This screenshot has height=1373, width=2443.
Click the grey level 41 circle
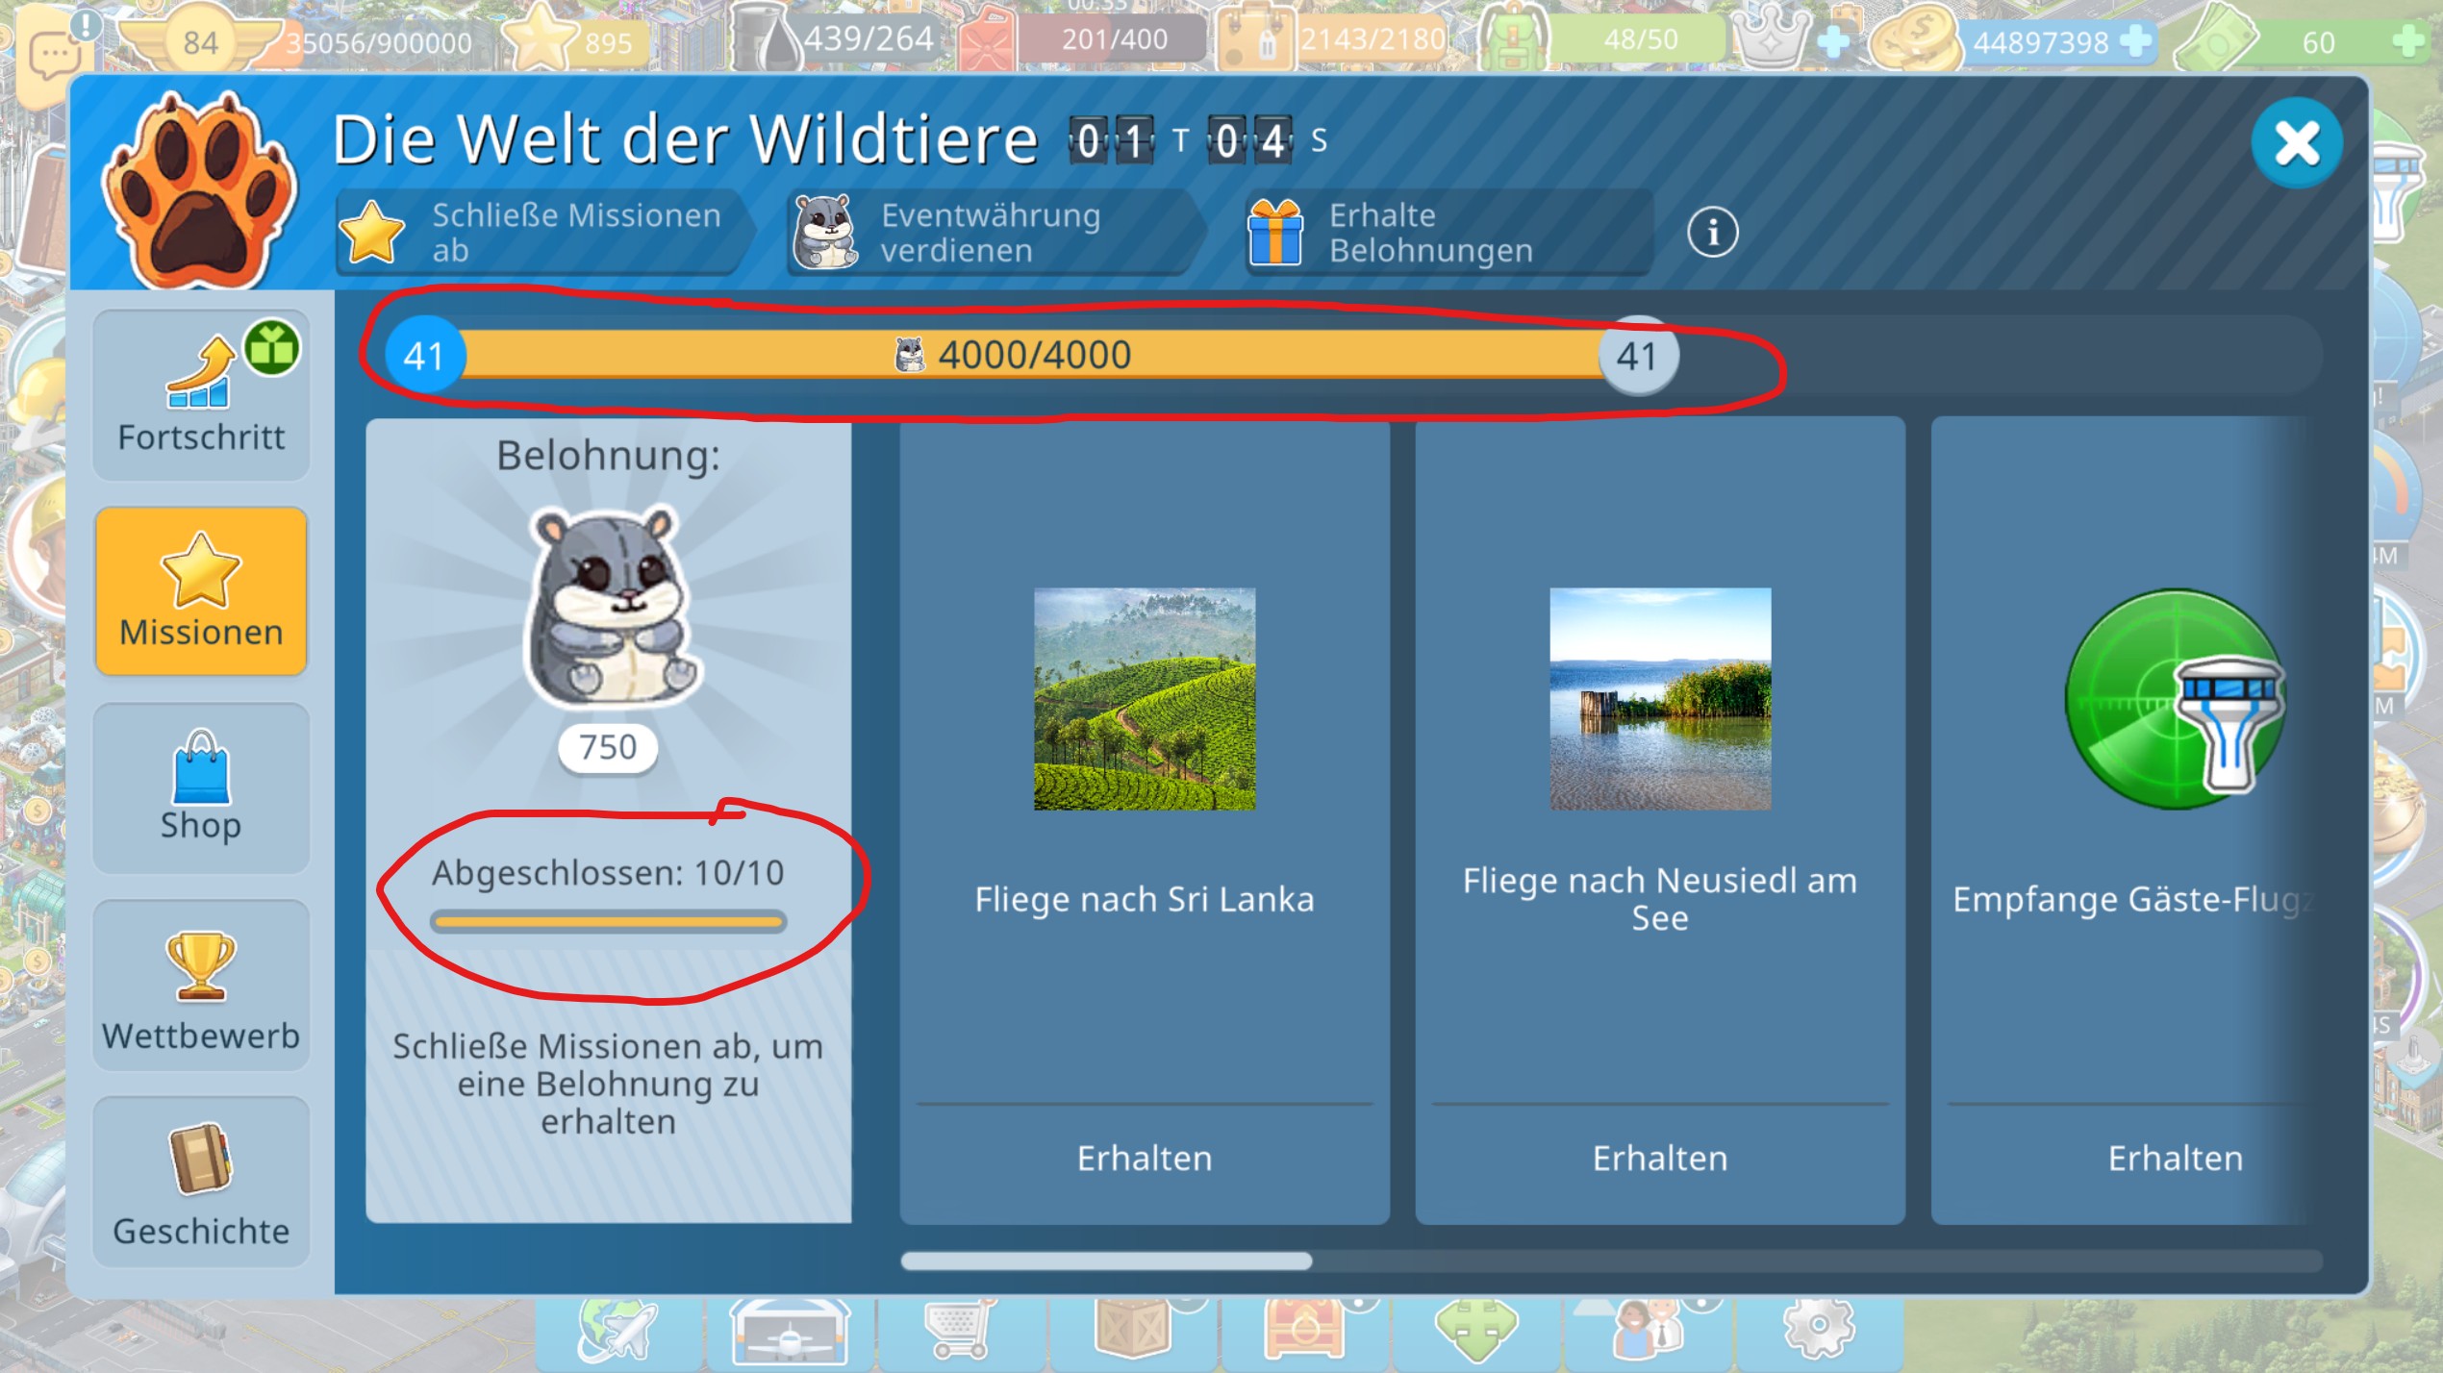click(1638, 356)
